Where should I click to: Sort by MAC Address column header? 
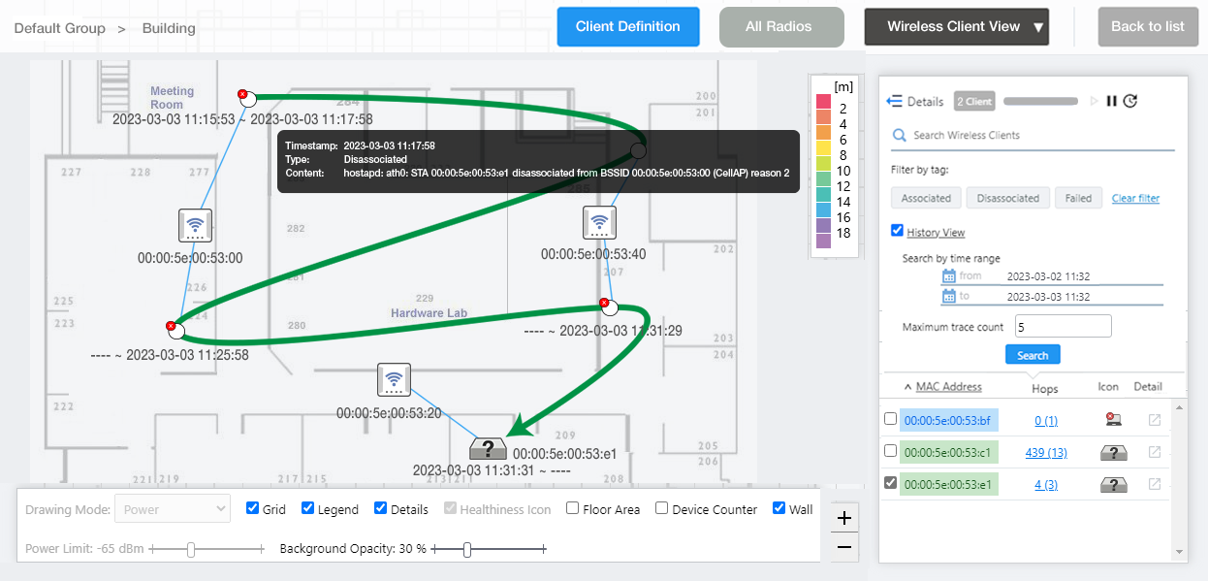pyautogui.click(x=948, y=386)
